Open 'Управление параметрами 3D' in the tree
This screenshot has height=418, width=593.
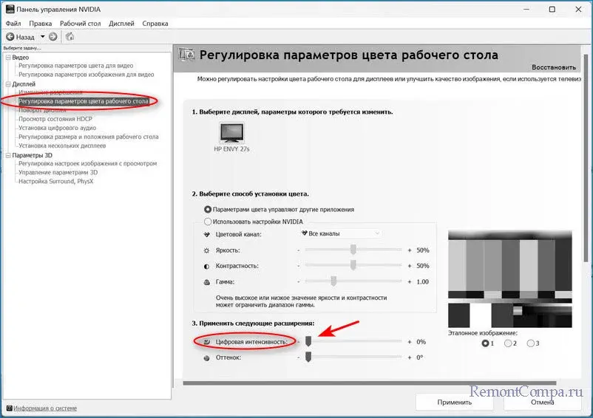pyautogui.click(x=58, y=172)
